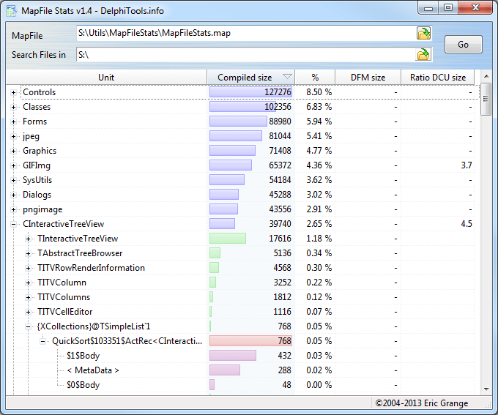Click scrollbar up arrow

coord(486,76)
